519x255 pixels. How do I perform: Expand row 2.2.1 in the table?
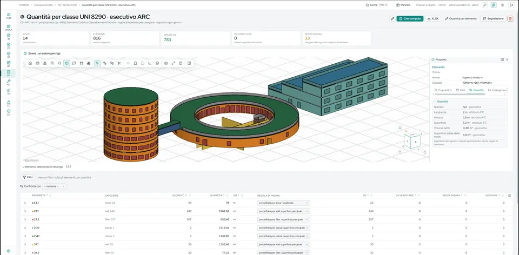click(x=25, y=228)
